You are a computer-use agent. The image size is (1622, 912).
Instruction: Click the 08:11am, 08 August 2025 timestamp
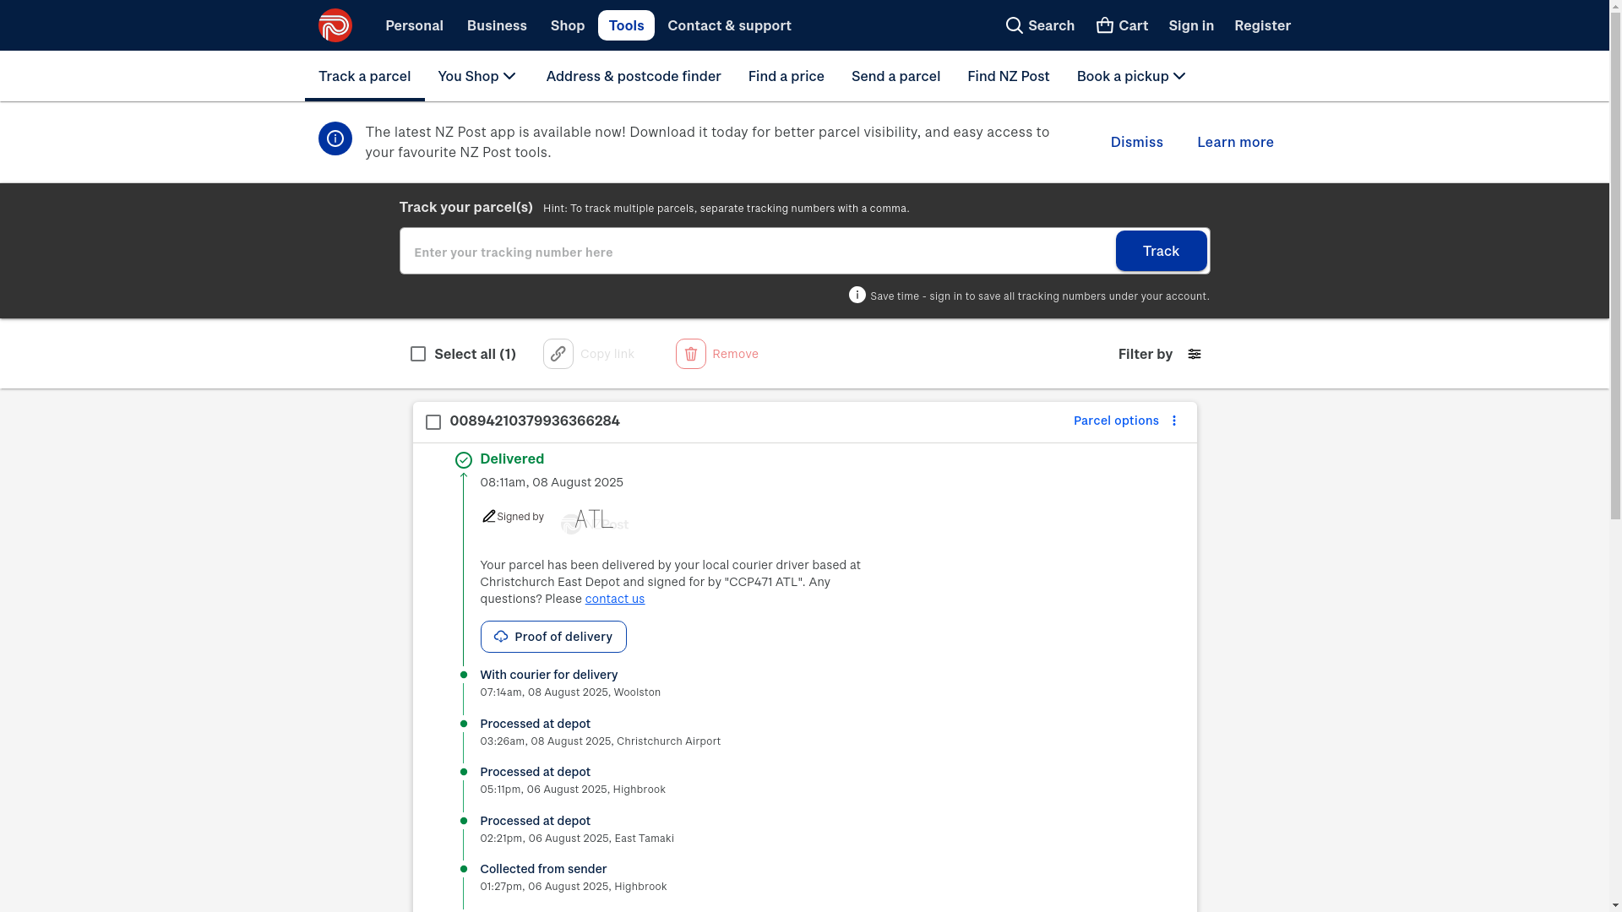point(552,482)
